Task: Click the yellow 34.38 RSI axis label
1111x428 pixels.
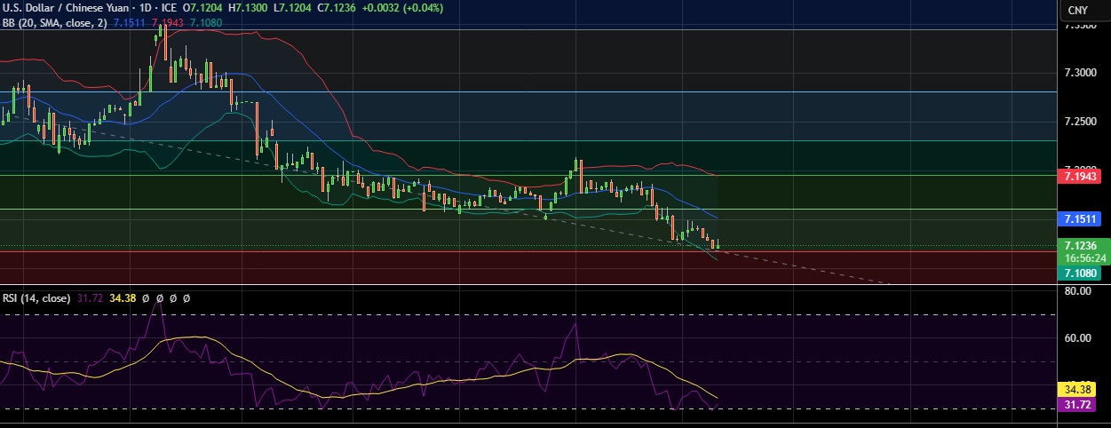Action: 1083,389
